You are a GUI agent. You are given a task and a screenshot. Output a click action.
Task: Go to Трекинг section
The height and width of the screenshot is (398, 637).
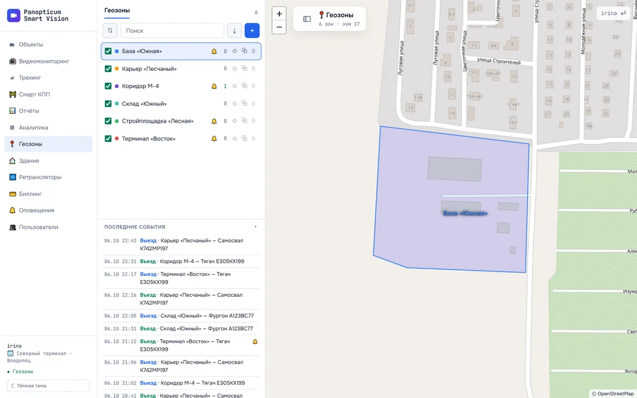pyautogui.click(x=48, y=78)
